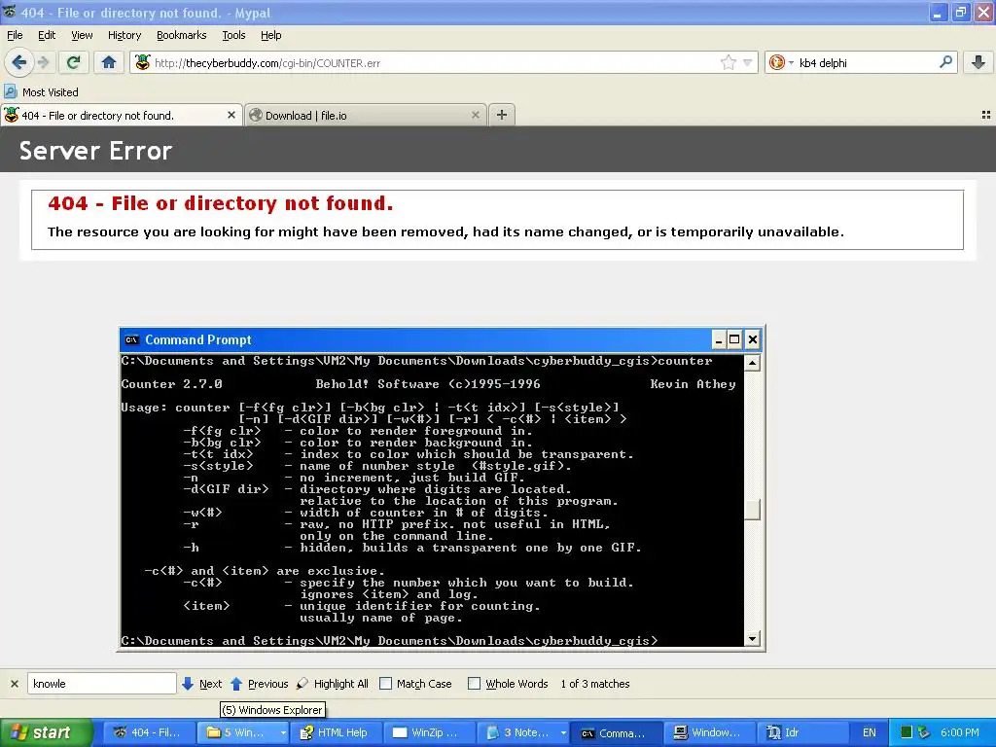Click the search magnifier icon

click(x=945, y=62)
